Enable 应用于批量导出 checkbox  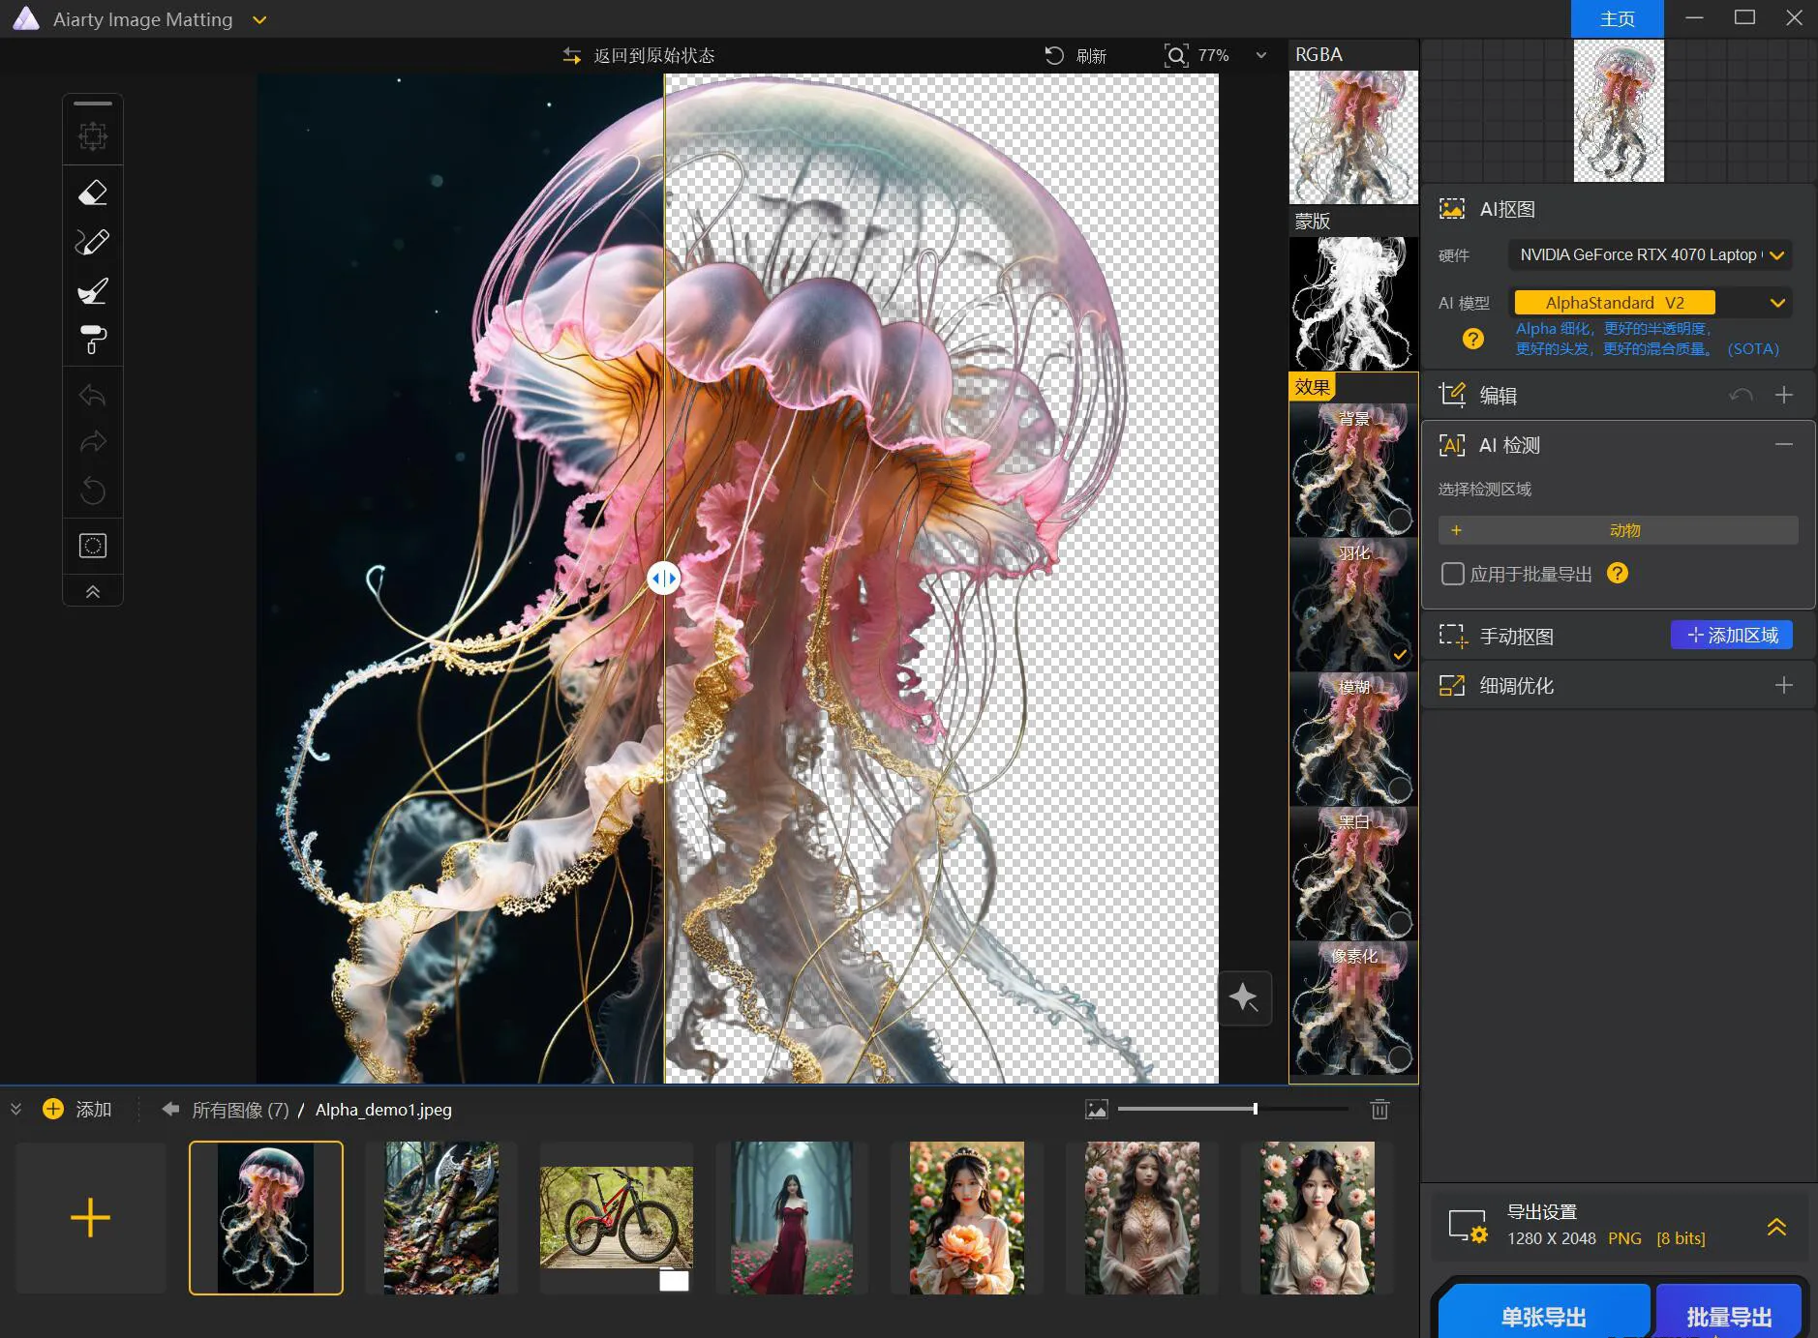click(1452, 574)
